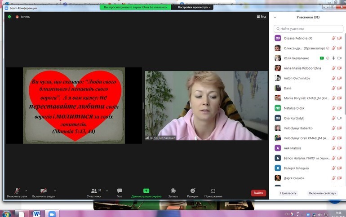Select participant Nataliya Didyk
This screenshot has width=346, height=217.
308,108
